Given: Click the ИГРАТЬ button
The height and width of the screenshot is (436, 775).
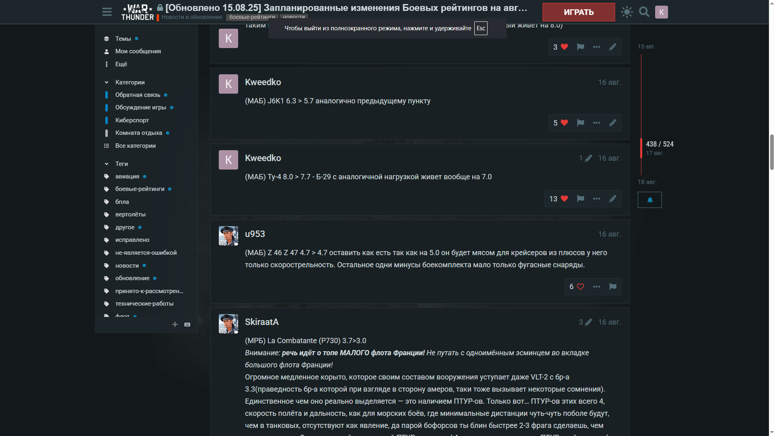Looking at the screenshot, I should [579, 12].
